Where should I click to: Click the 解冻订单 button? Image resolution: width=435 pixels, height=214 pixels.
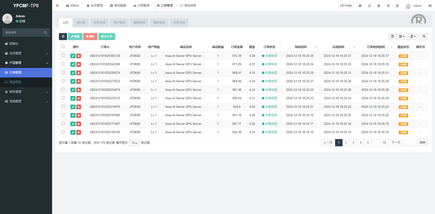107,37
